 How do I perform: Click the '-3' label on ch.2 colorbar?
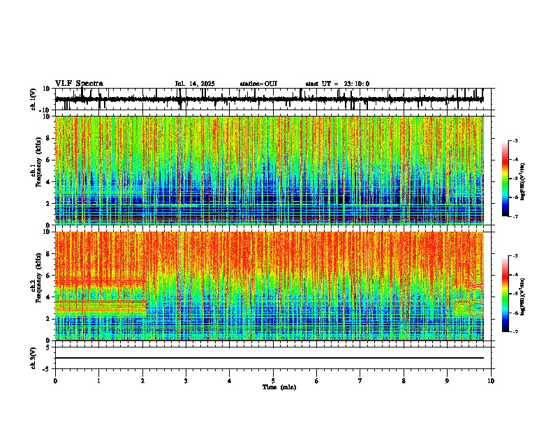pyautogui.click(x=515, y=256)
